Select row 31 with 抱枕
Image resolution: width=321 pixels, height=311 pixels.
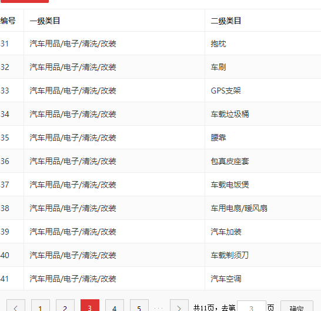(x=160, y=44)
